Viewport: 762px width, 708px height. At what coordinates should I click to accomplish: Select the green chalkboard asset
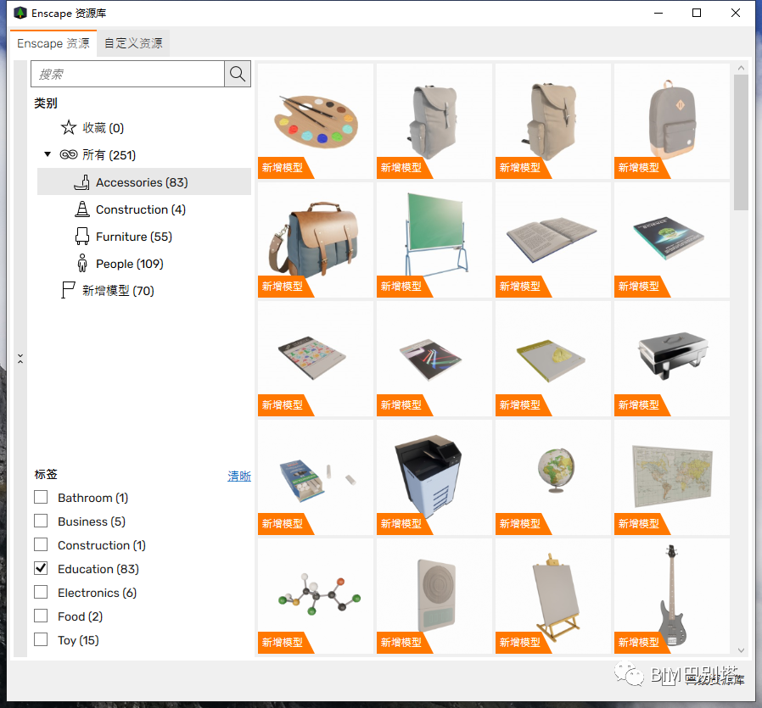[x=434, y=240]
